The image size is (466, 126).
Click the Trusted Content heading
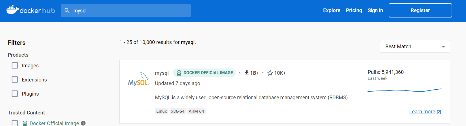click(x=26, y=113)
